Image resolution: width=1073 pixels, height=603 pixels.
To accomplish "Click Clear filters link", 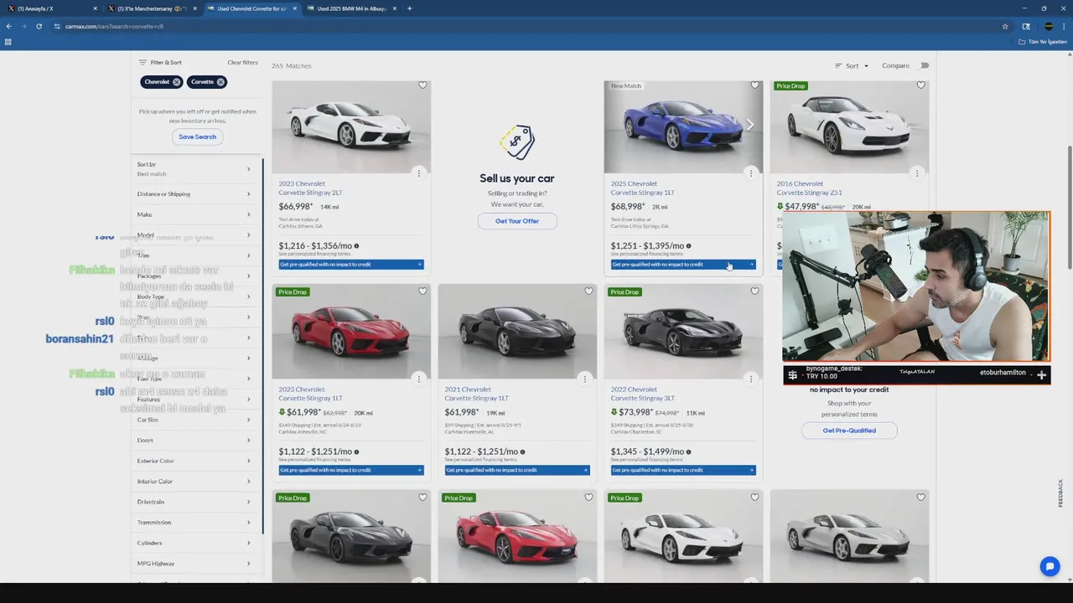I will [x=242, y=63].
